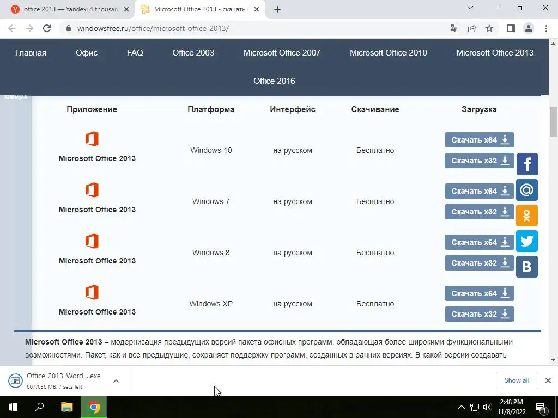558x418 pixels.
Task: Download x32 for Windows XP
Action: [x=480, y=314]
